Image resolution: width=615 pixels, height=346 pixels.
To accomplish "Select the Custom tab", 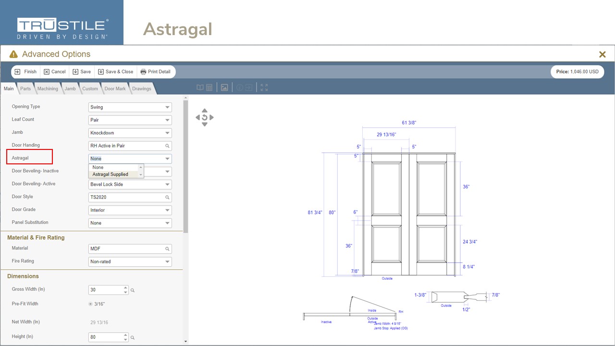I will [x=90, y=88].
